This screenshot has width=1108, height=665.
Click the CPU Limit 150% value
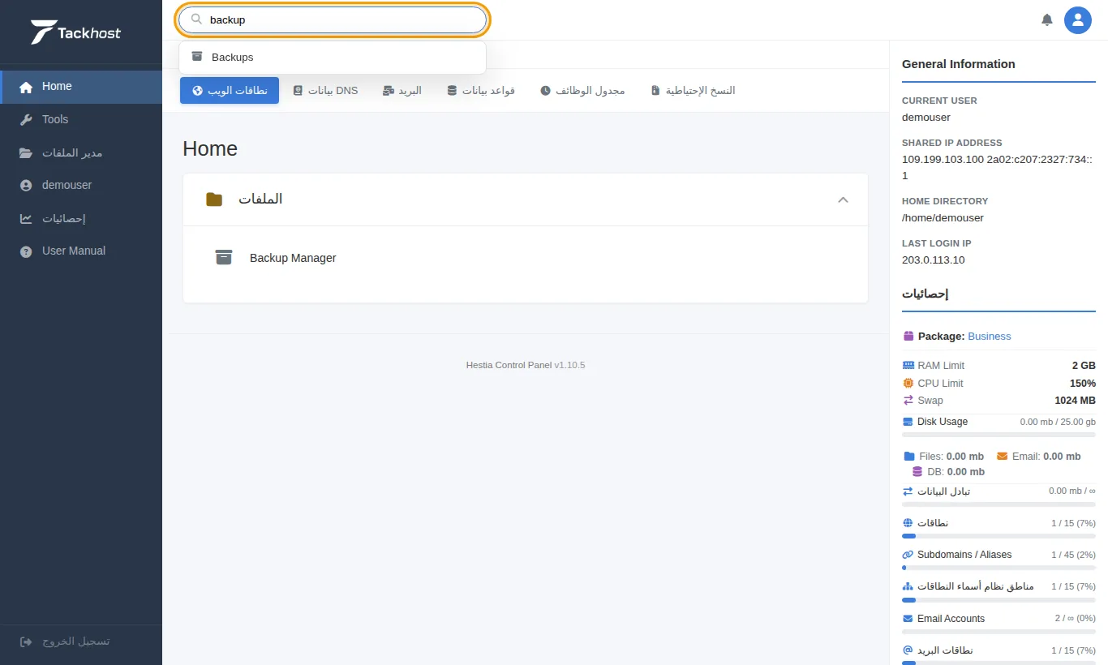(1083, 384)
